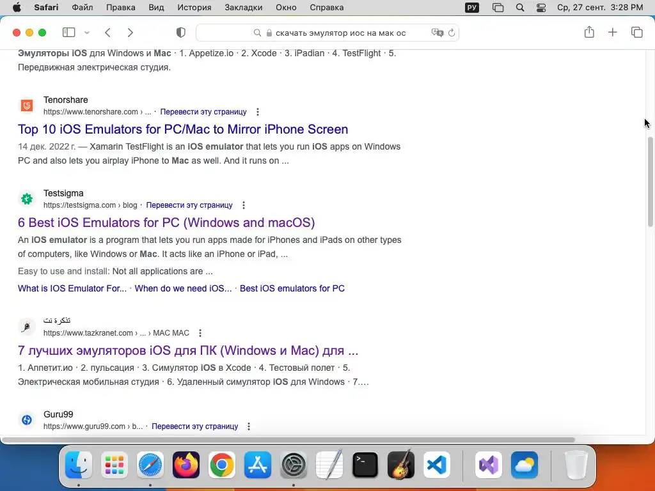This screenshot has height=491, width=655.
Task: Go forward to the next page
Action: (x=130, y=33)
